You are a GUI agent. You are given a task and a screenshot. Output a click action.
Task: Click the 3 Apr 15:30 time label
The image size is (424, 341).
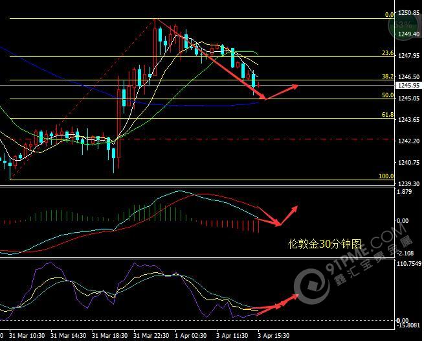pyautogui.click(x=274, y=336)
